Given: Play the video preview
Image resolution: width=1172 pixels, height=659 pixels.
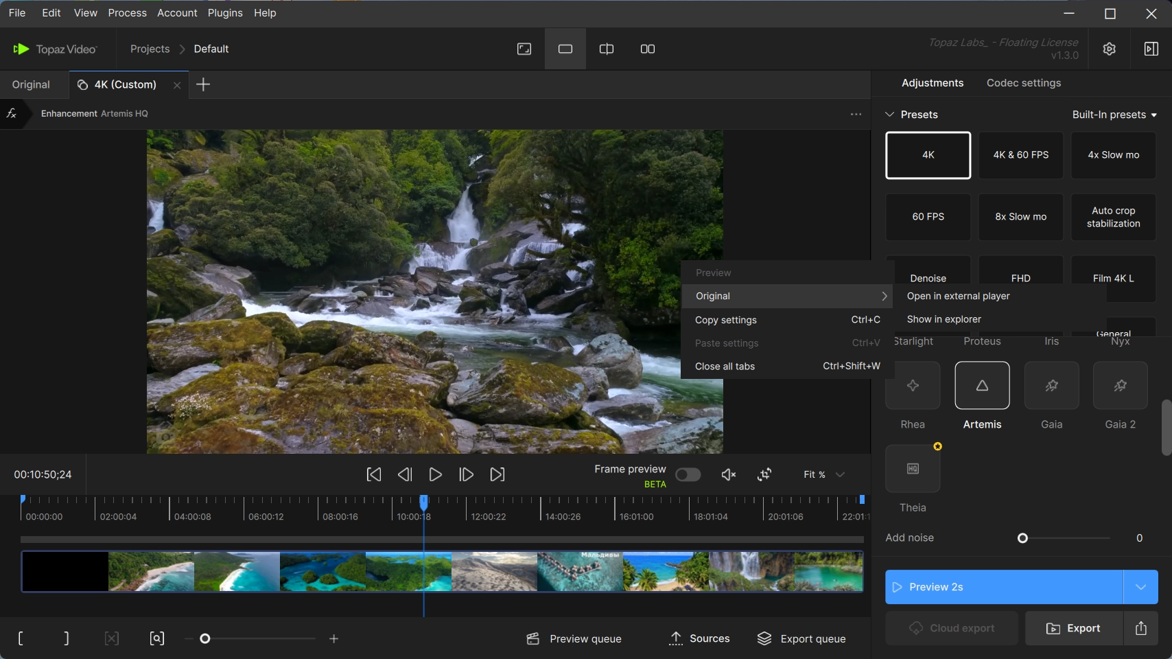Looking at the screenshot, I should coord(435,474).
